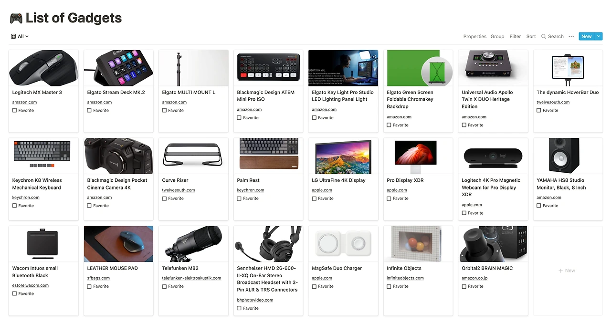The height and width of the screenshot is (324, 611).
Task: Select the green screen backdrop image
Action: tap(418, 68)
